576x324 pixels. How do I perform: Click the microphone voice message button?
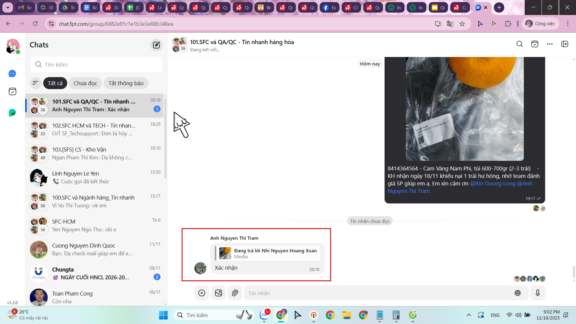pyautogui.click(x=538, y=293)
